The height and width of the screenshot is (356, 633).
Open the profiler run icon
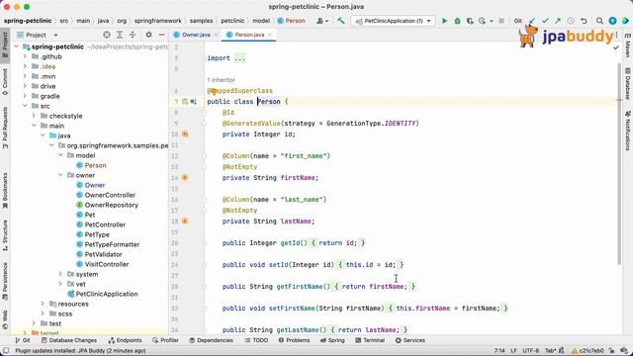pyautogui.click(x=482, y=21)
